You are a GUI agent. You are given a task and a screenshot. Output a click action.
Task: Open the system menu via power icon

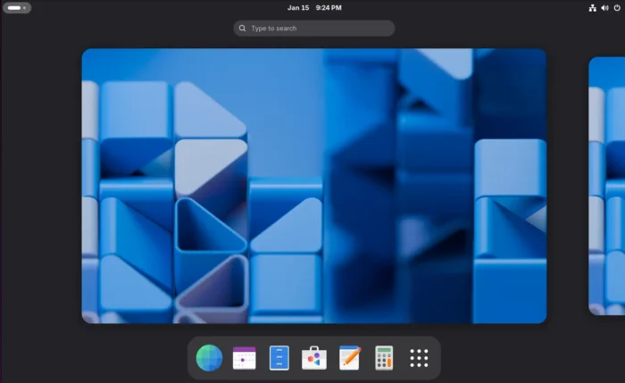pyautogui.click(x=616, y=7)
